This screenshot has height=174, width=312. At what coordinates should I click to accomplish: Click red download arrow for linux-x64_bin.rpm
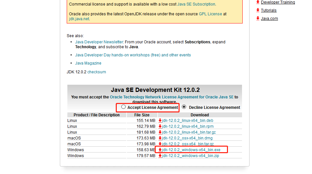pos(160,126)
